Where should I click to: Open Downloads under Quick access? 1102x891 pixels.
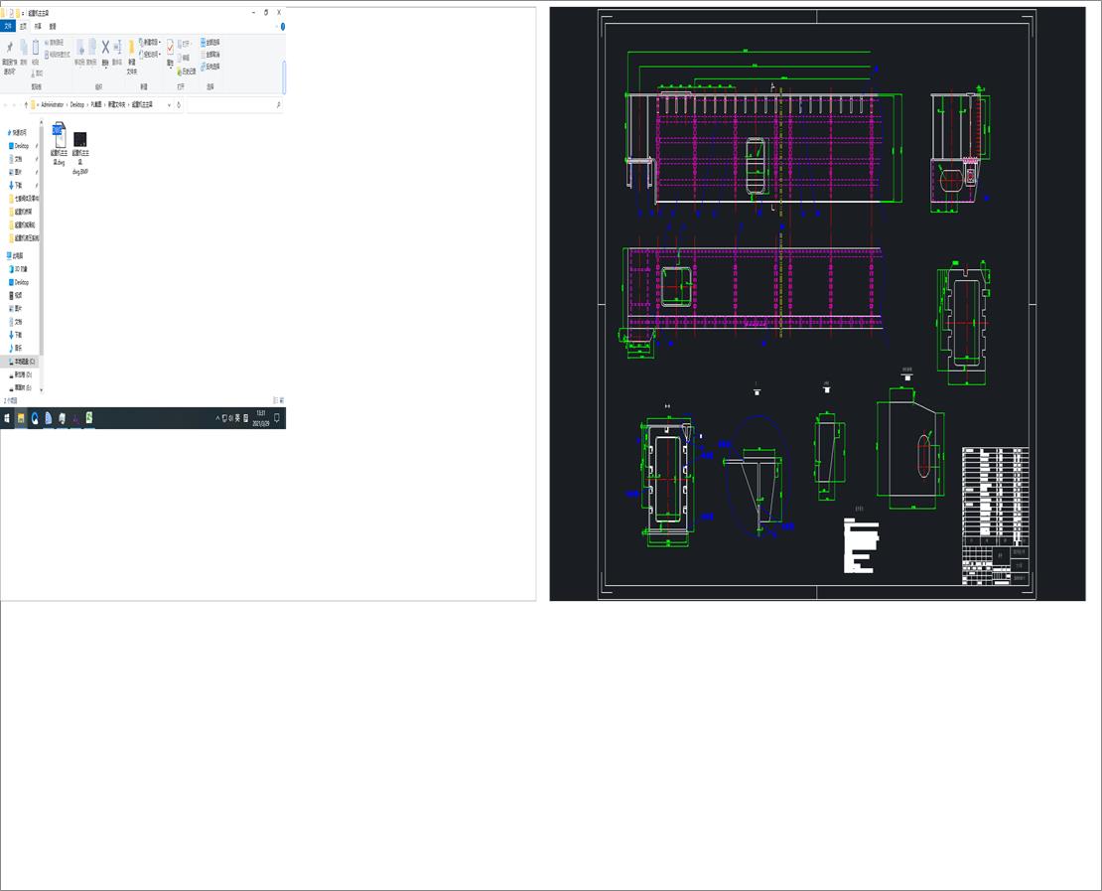click(16, 186)
